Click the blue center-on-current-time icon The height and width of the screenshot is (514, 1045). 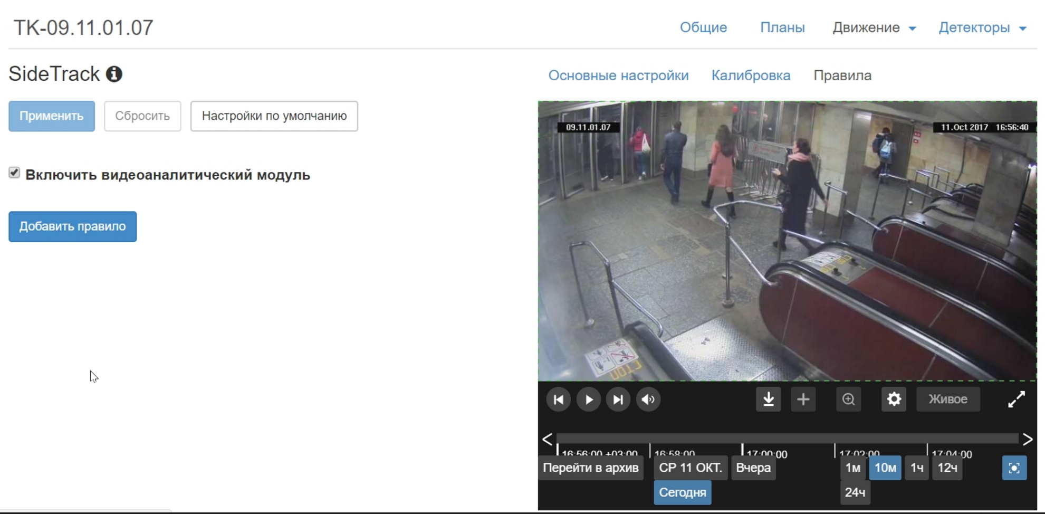tap(1014, 468)
